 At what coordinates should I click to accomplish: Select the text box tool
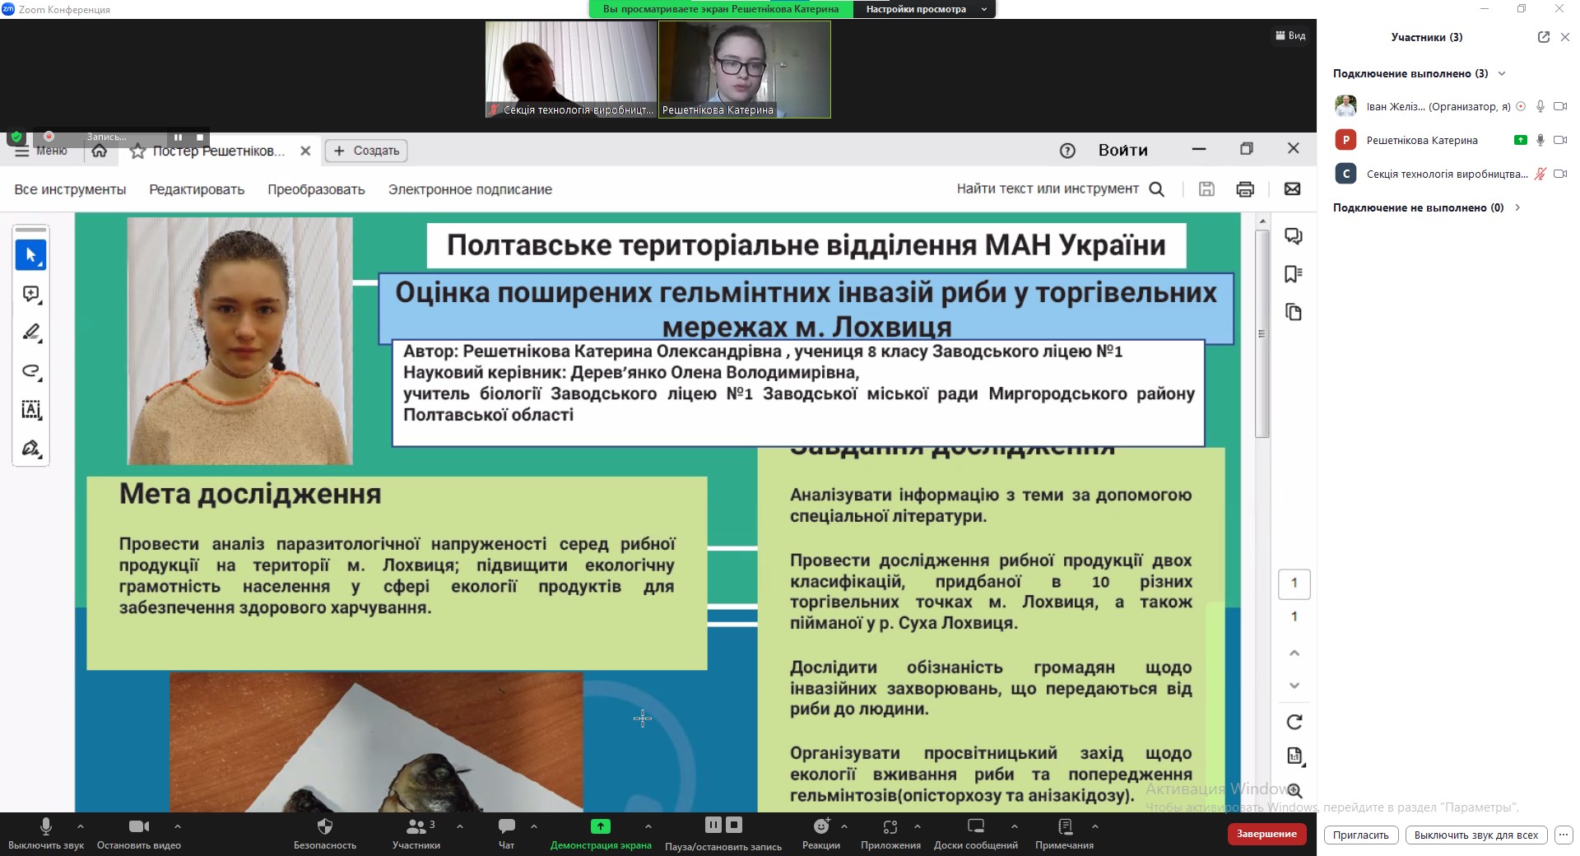click(31, 409)
